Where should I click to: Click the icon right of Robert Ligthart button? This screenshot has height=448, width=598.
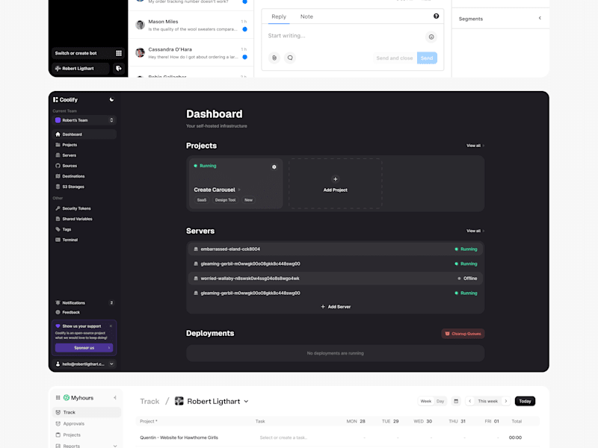tap(119, 69)
